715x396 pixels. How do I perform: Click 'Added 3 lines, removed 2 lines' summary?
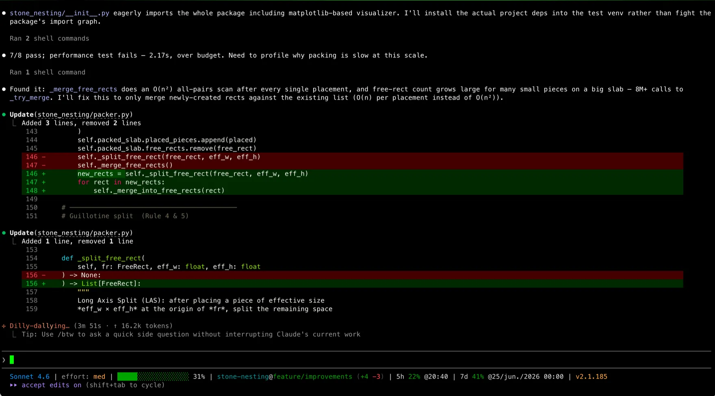pyautogui.click(x=81, y=123)
